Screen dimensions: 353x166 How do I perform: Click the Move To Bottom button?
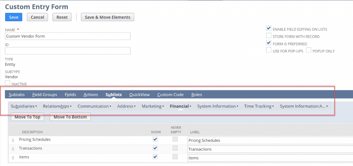pos(70,117)
